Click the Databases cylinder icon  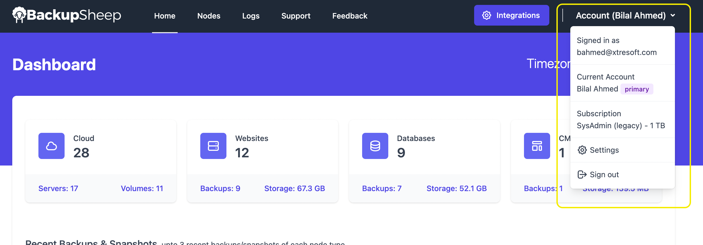tap(375, 146)
